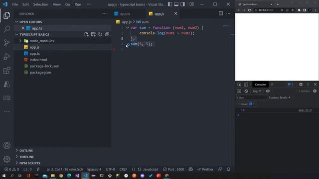Bookmark this page star in browser

click(x=293, y=10)
